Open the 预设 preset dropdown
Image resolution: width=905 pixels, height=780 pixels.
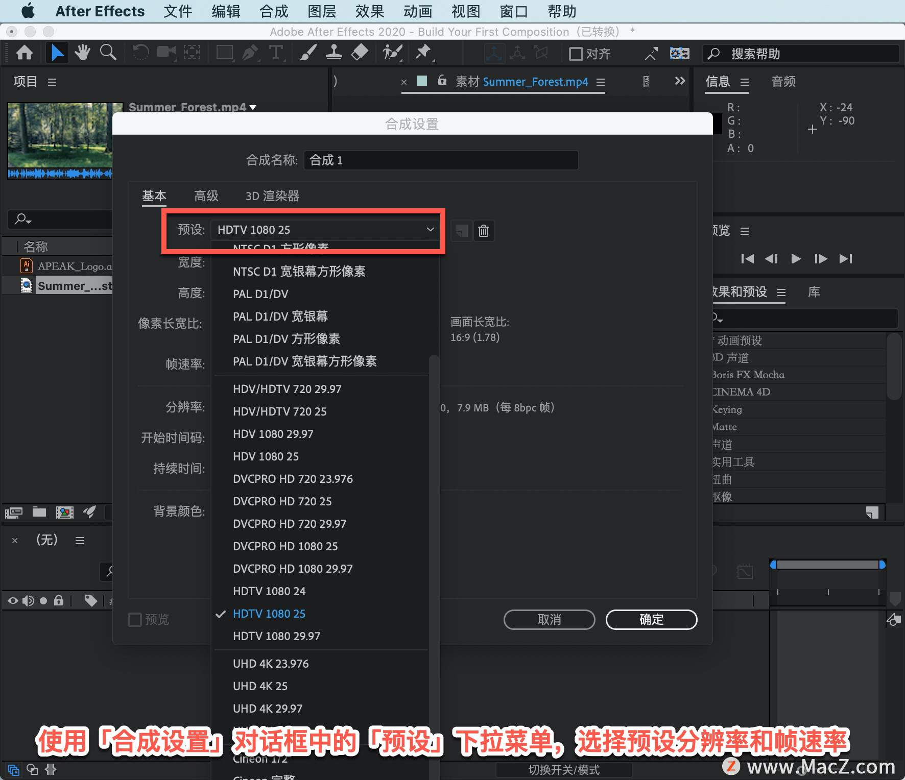click(x=326, y=230)
